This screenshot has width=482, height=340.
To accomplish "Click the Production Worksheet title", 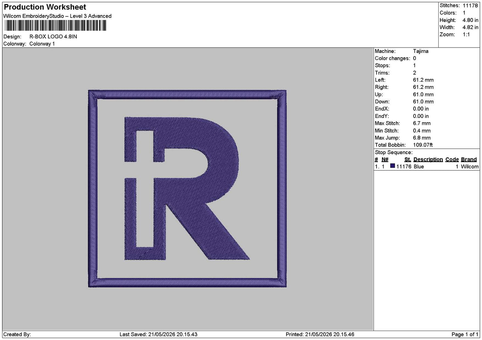I will 45,7.
